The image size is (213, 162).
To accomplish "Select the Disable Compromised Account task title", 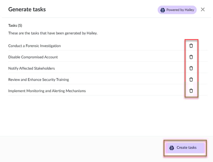I will click(33, 57).
